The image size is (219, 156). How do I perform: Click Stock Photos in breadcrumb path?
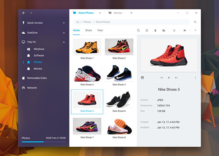click(x=103, y=22)
